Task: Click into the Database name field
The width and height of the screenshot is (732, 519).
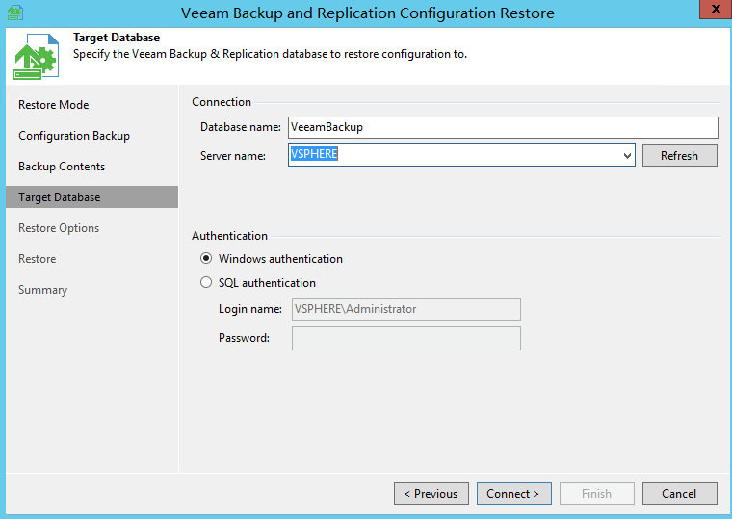Action: [x=503, y=127]
